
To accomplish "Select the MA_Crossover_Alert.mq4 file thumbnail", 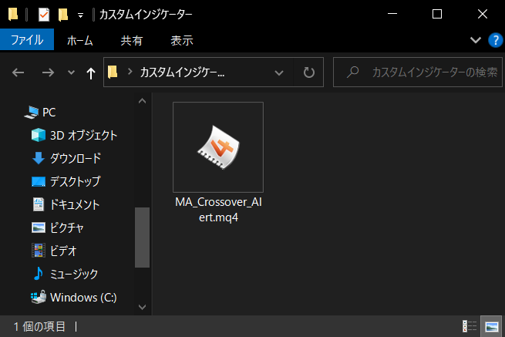I will (x=218, y=147).
